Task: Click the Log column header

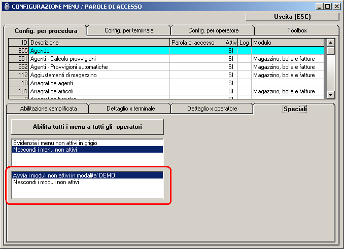Action: click(245, 43)
